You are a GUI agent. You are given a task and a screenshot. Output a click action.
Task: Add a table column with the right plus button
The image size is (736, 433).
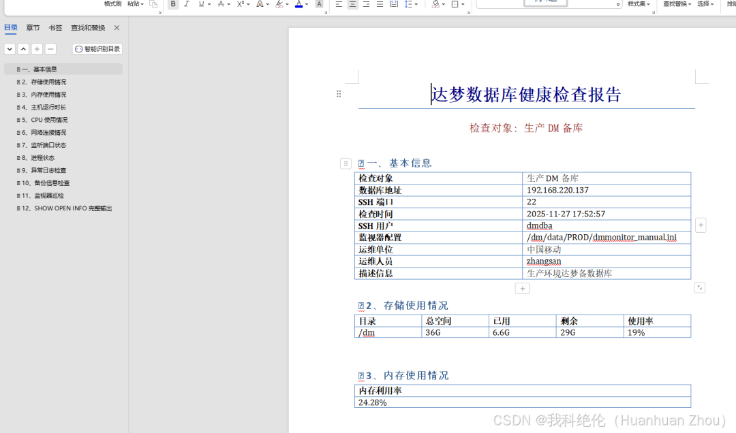701,225
